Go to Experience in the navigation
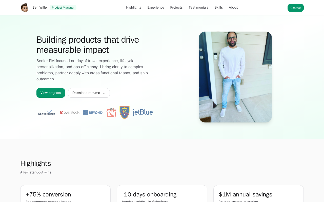Screen dimensions: 324x202 [156, 8]
